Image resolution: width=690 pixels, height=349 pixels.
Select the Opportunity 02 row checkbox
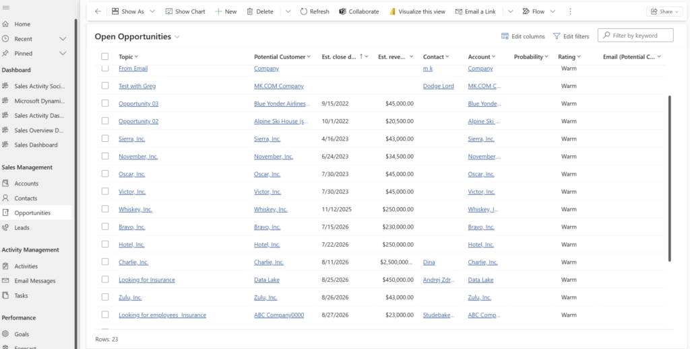(x=104, y=121)
